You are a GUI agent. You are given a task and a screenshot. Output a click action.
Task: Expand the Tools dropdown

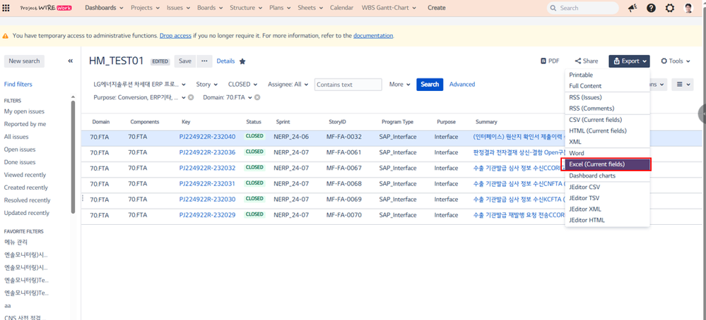[x=677, y=61]
